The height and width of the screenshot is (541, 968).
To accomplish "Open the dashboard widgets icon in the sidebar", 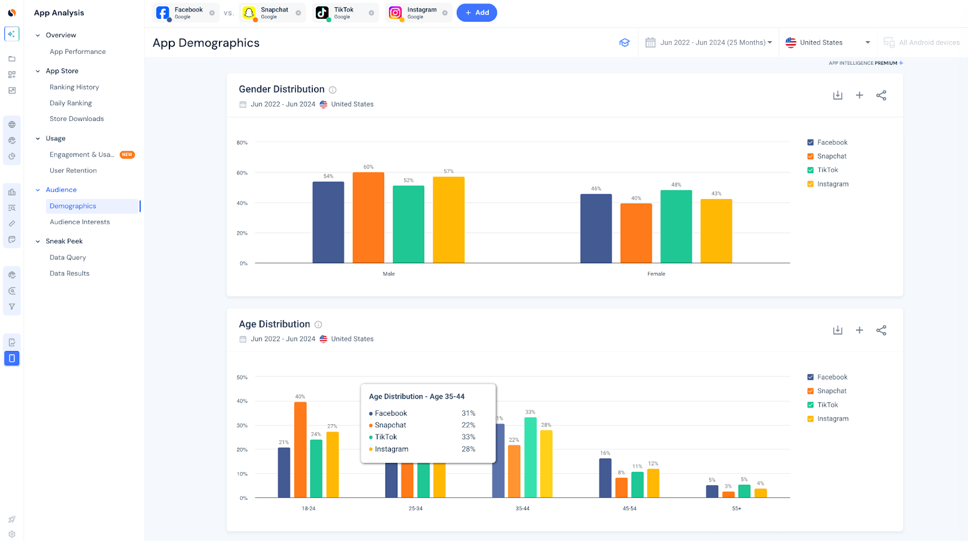I will click(11, 74).
